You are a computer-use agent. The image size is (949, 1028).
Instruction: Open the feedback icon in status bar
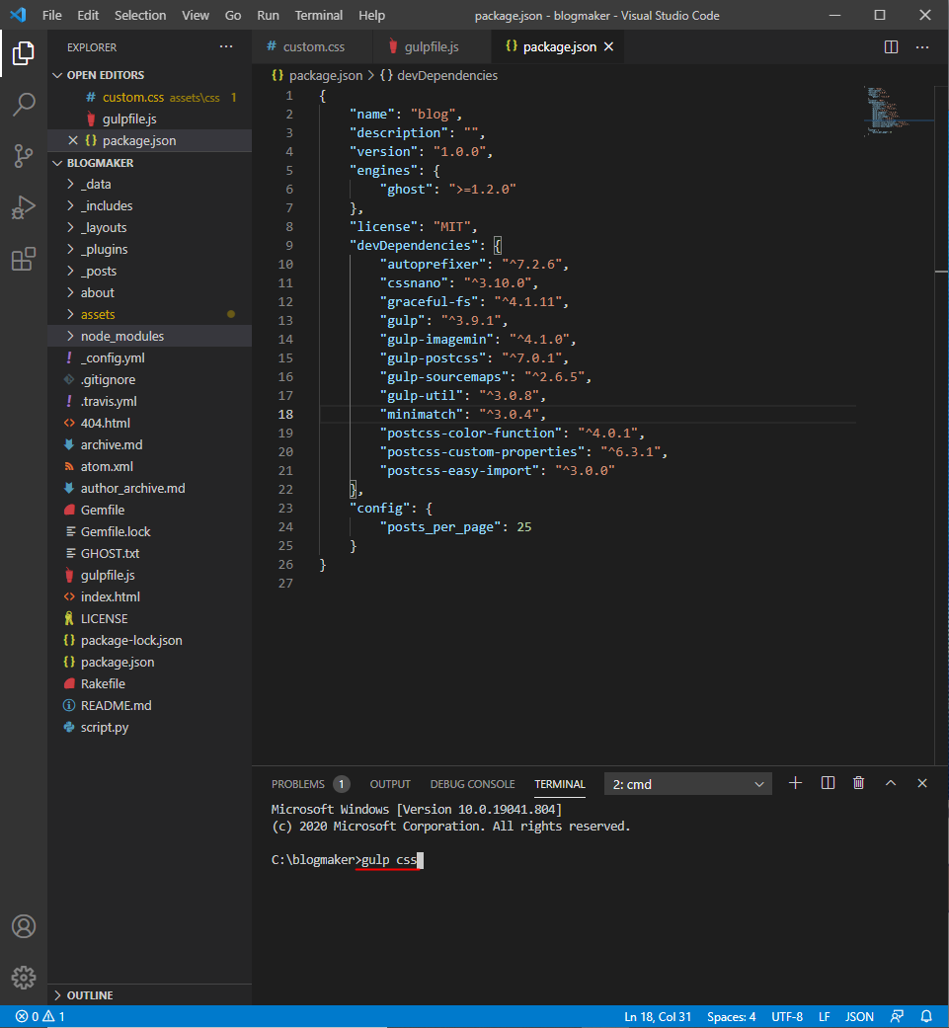[898, 1016]
